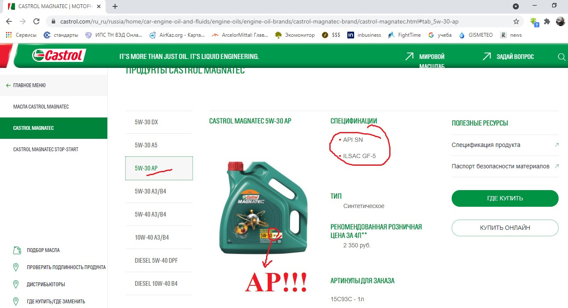This screenshot has width=568, height=308.
Task: Click the Castrol Magnatec 5W-30 AP heading
Action: point(250,121)
